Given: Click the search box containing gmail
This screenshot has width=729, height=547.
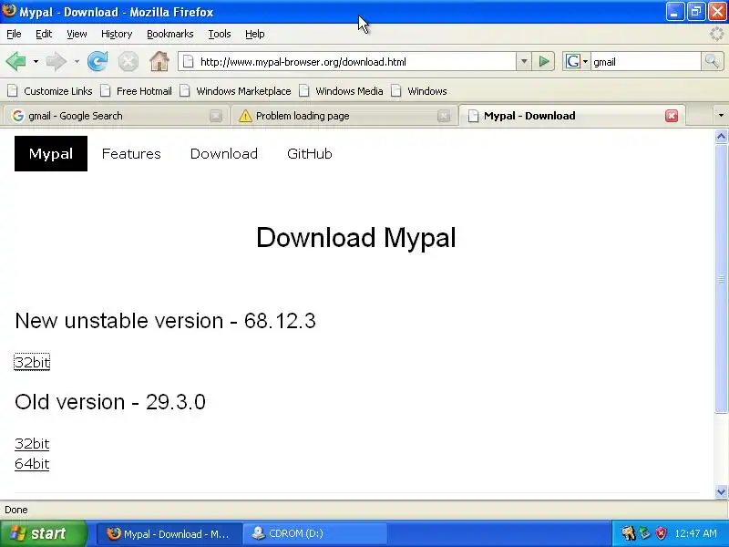Looking at the screenshot, I should (x=645, y=61).
